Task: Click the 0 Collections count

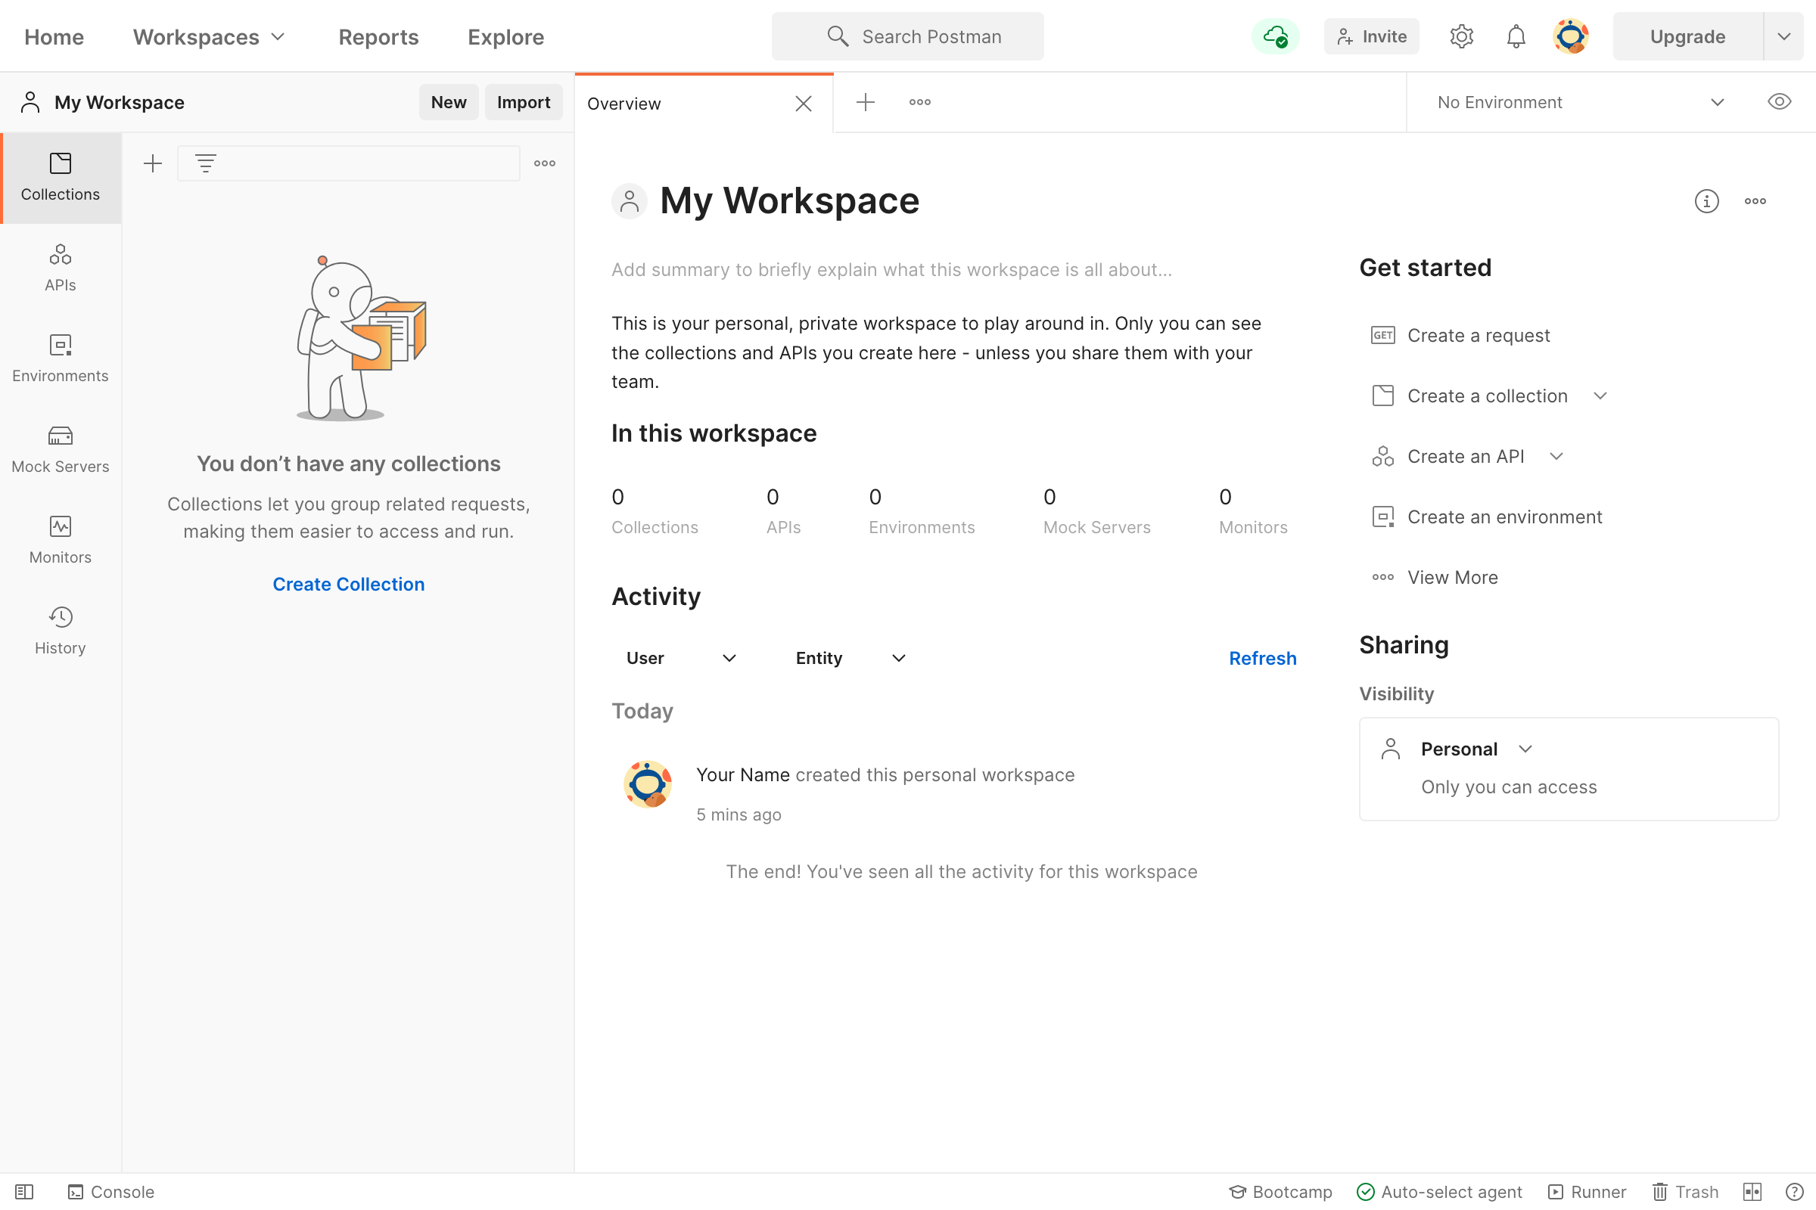Action: point(655,511)
